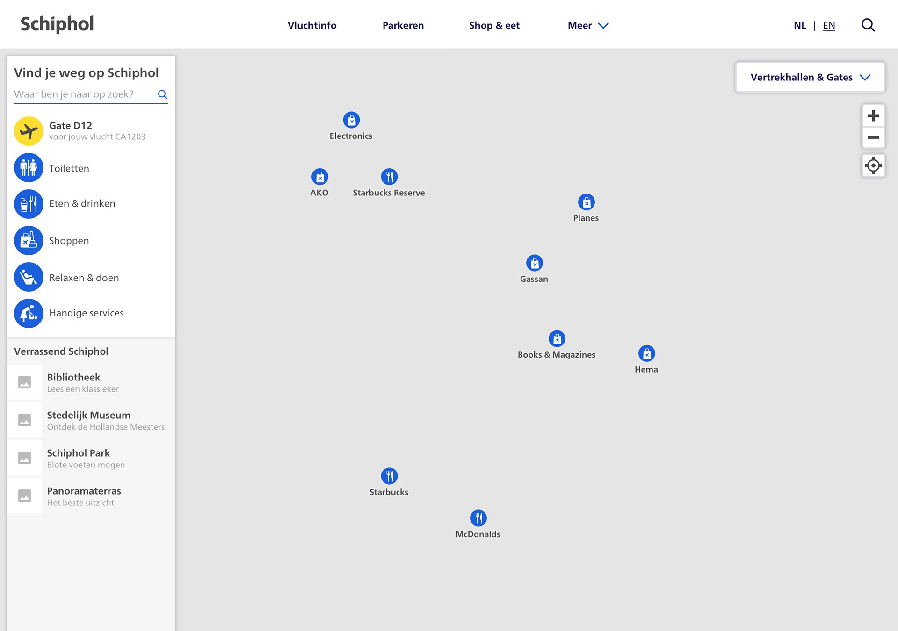Expand the Meer menu chevron
The image size is (898, 631).
click(x=603, y=26)
